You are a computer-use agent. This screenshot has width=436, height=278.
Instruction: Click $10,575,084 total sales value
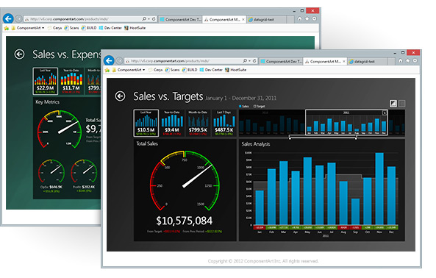tap(184, 221)
